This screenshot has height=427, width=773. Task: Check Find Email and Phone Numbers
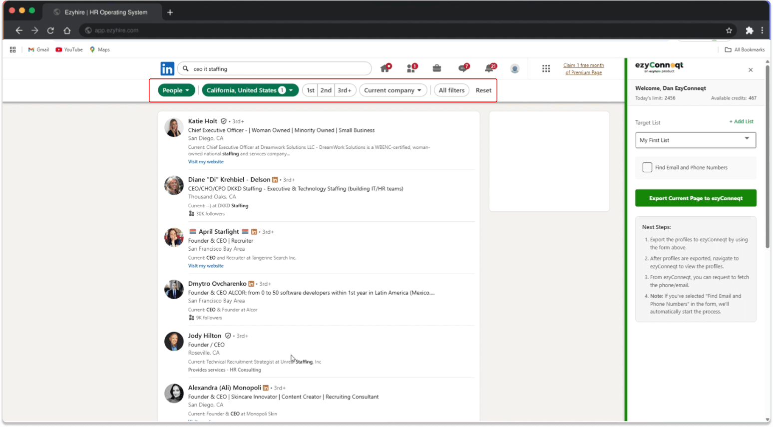point(647,167)
